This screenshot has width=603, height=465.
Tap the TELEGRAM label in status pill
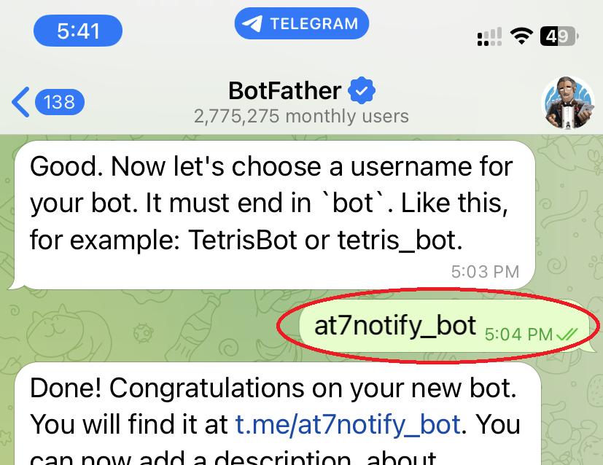coord(314,24)
